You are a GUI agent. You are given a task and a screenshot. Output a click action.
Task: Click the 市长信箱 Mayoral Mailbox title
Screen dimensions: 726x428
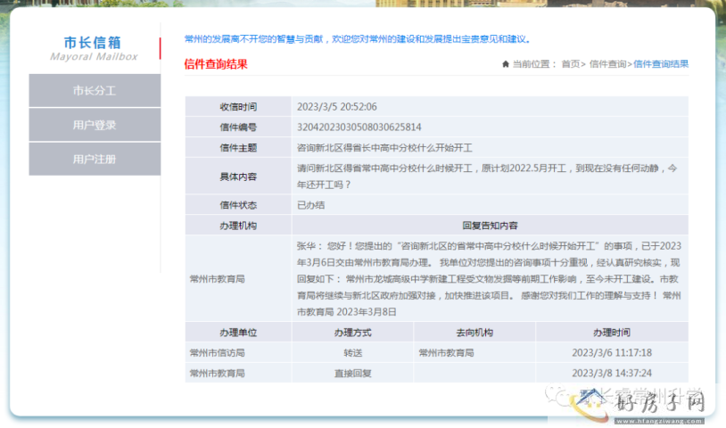pos(94,48)
